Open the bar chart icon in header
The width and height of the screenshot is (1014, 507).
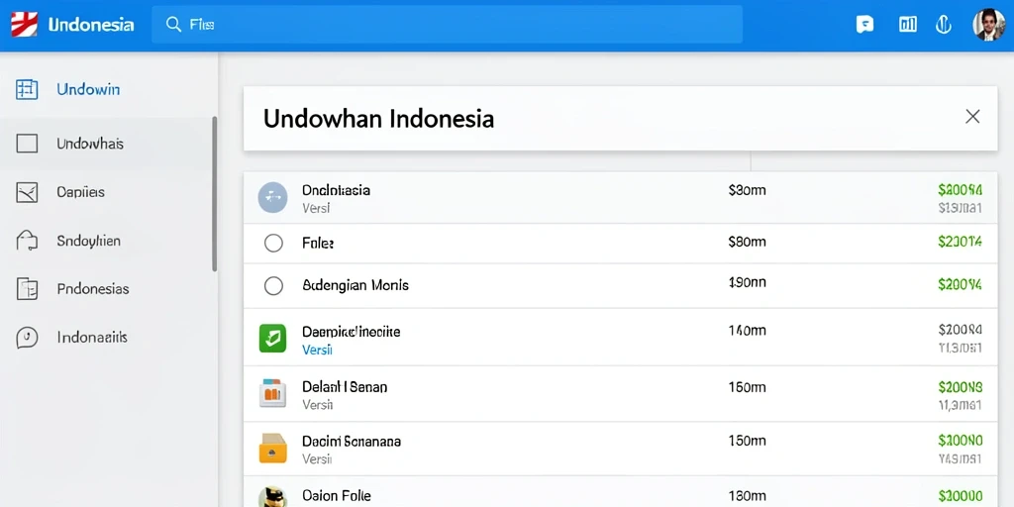907,25
